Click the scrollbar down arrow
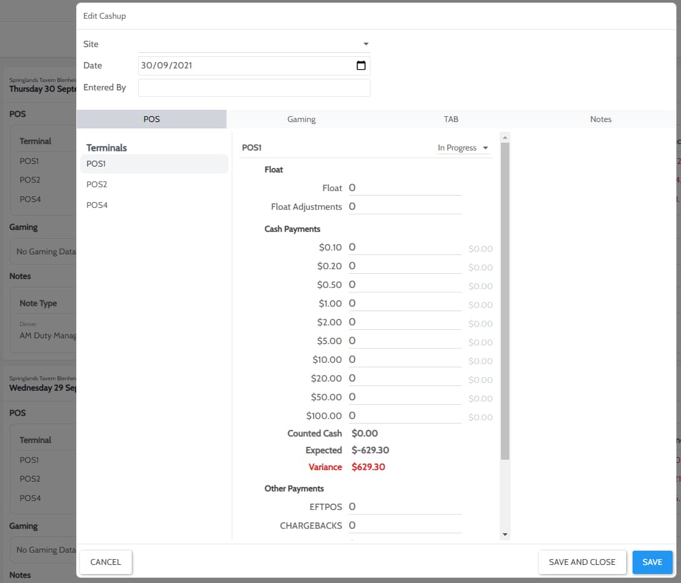 [505, 535]
